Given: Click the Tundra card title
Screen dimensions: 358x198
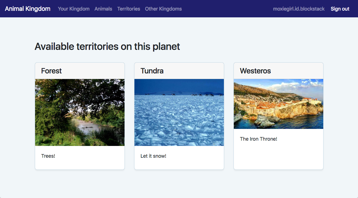Looking at the screenshot, I should click(152, 71).
